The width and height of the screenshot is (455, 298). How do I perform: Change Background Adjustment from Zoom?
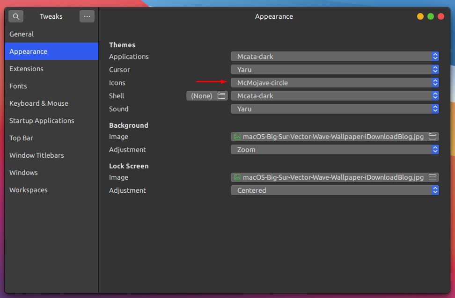click(x=335, y=150)
